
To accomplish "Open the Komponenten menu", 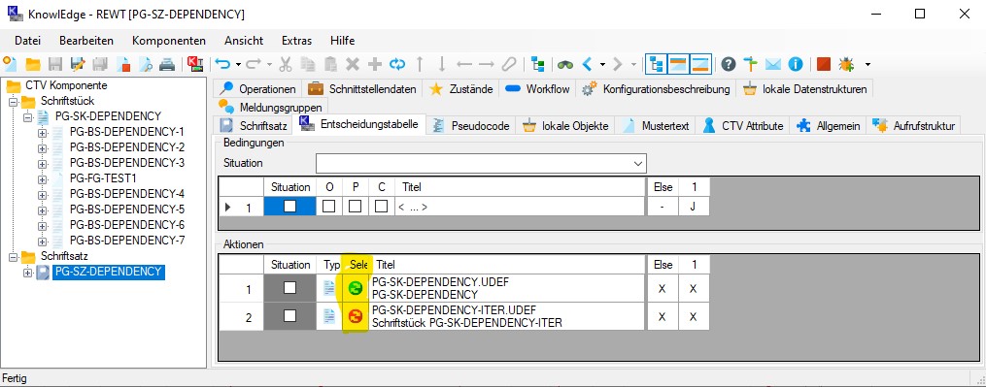I will click(168, 40).
